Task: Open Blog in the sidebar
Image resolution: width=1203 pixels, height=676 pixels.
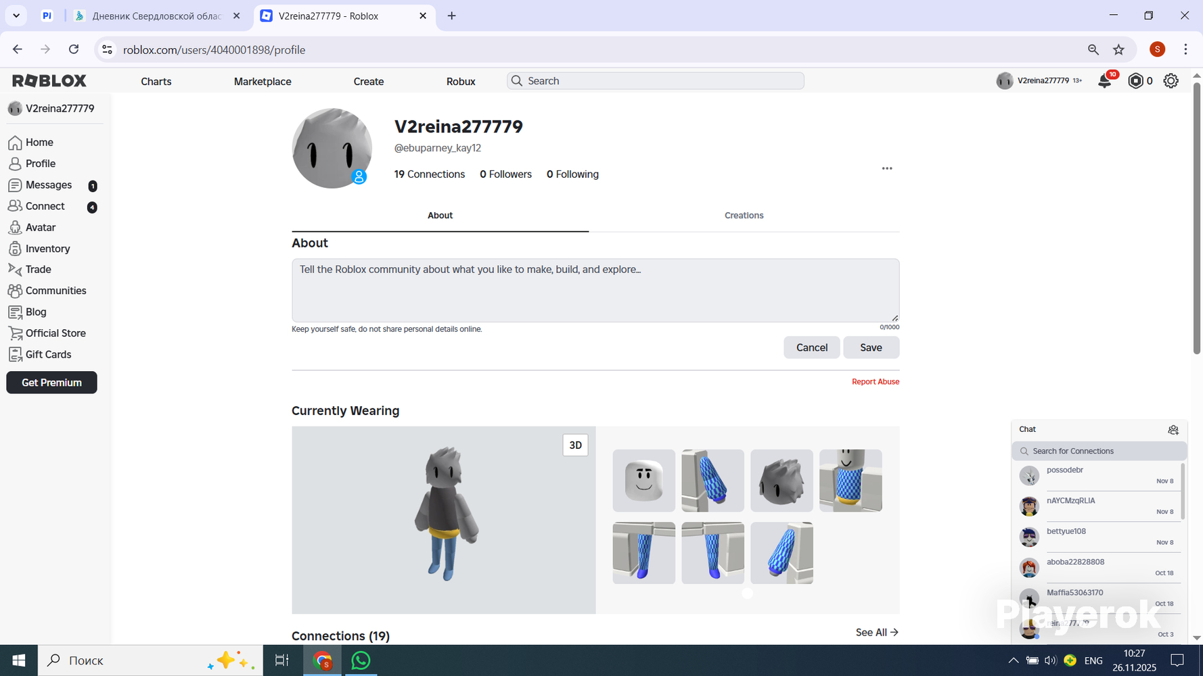Action: pos(28,312)
